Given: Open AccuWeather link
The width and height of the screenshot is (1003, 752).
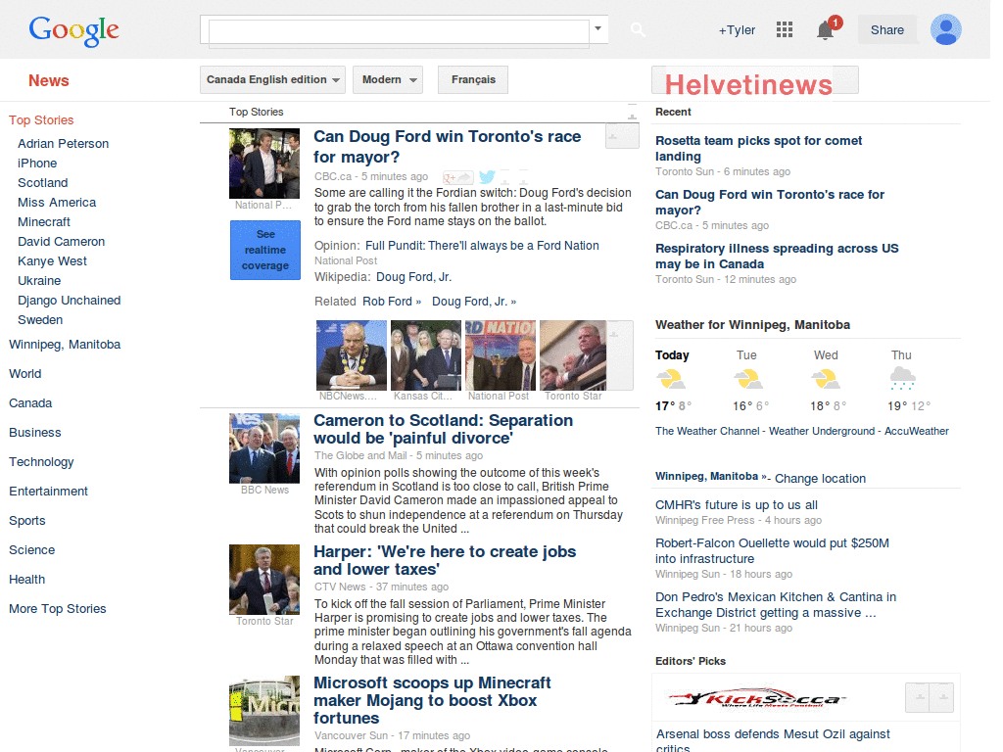Looking at the screenshot, I should point(917,431).
